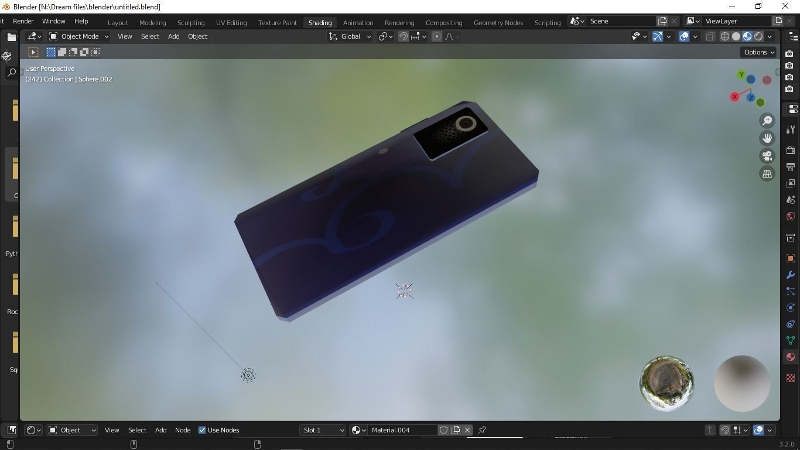Open the Global transform orientation dropdown
The image size is (800, 450).
pos(350,36)
